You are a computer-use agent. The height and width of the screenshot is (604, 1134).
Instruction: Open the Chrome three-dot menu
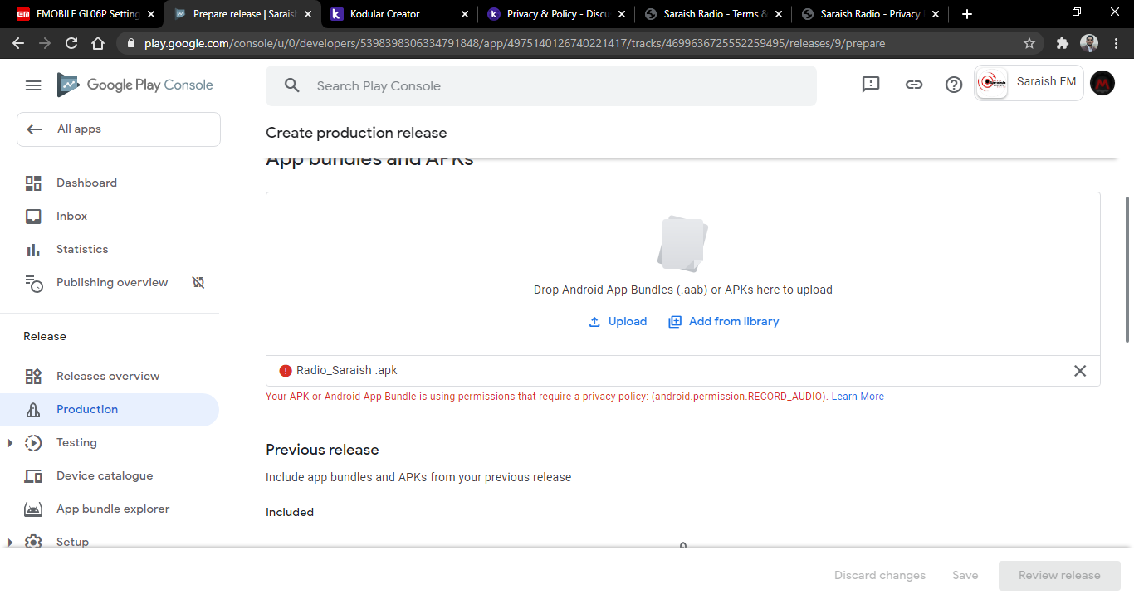click(1116, 43)
